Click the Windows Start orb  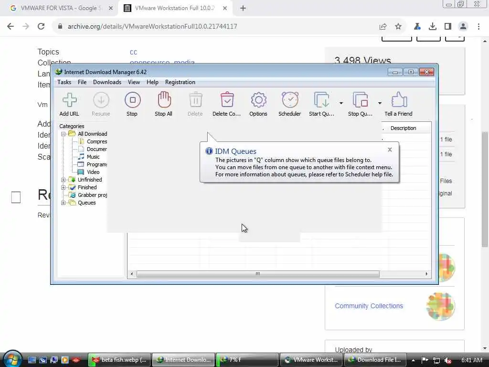12,359
